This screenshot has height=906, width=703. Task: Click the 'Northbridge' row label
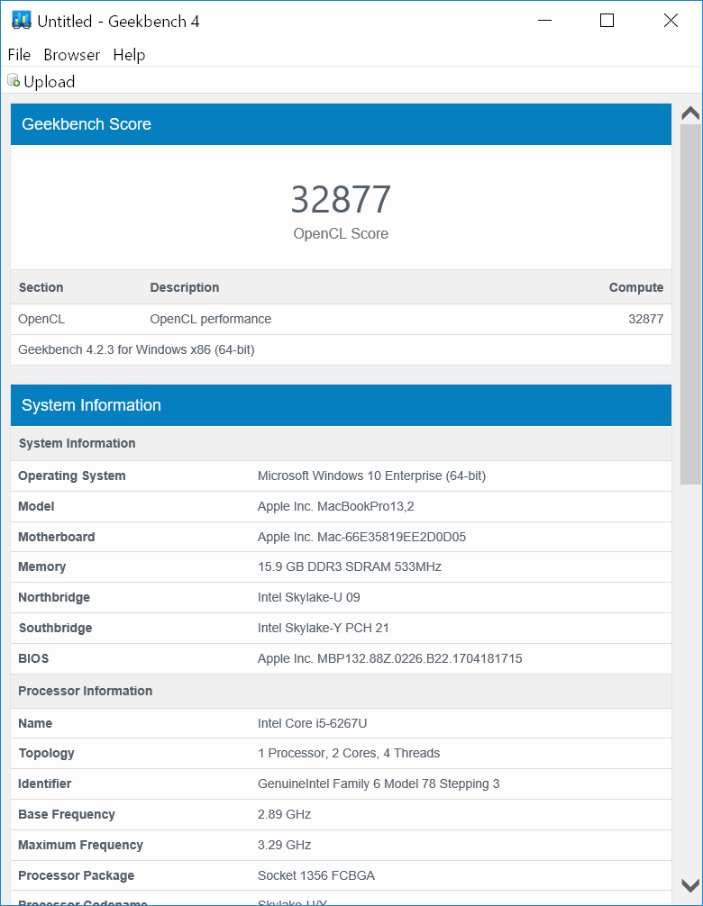tap(54, 597)
